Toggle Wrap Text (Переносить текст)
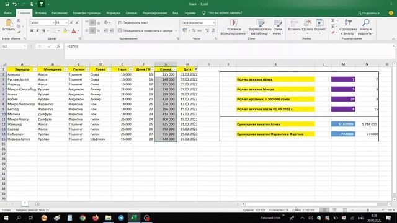The image size is (397, 223). [x=133, y=22]
